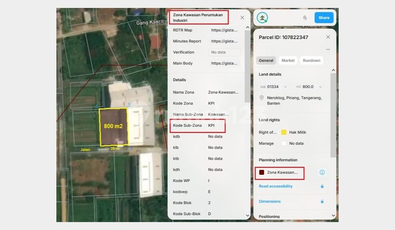
Task: Close the Zona Kawasan Peruntukan Industri panel
Action: pyautogui.click(x=242, y=18)
